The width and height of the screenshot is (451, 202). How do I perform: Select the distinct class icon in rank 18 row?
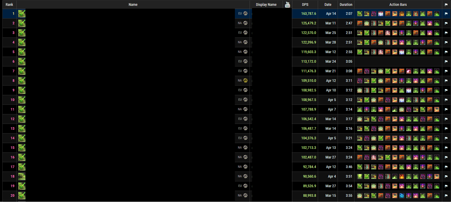pyautogui.click(x=22, y=176)
